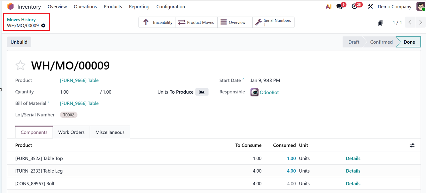Set status to Confirmed in the status bar
Image resolution: width=426 pixels, height=193 pixels.
point(381,42)
